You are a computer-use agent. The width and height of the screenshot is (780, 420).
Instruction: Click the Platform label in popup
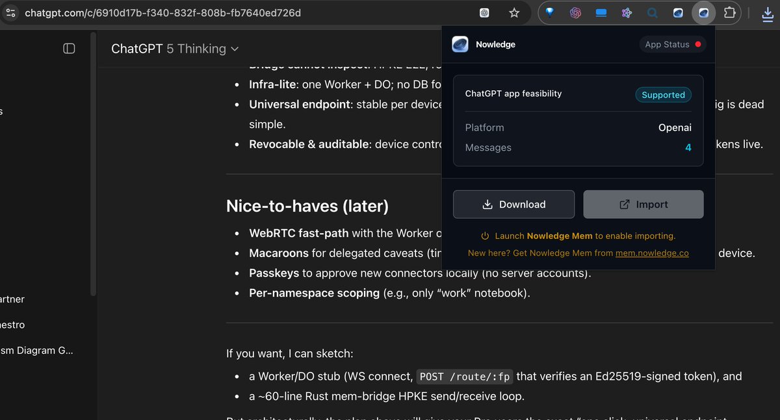tap(485, 128)
